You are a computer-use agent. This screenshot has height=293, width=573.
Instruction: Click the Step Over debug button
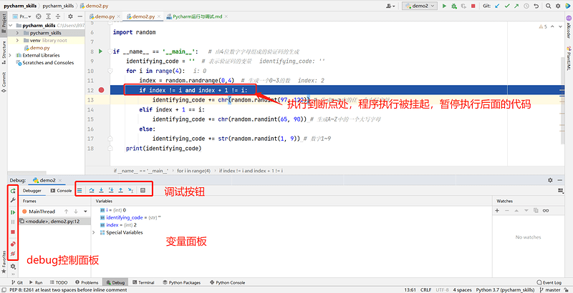tap(92, 191)
